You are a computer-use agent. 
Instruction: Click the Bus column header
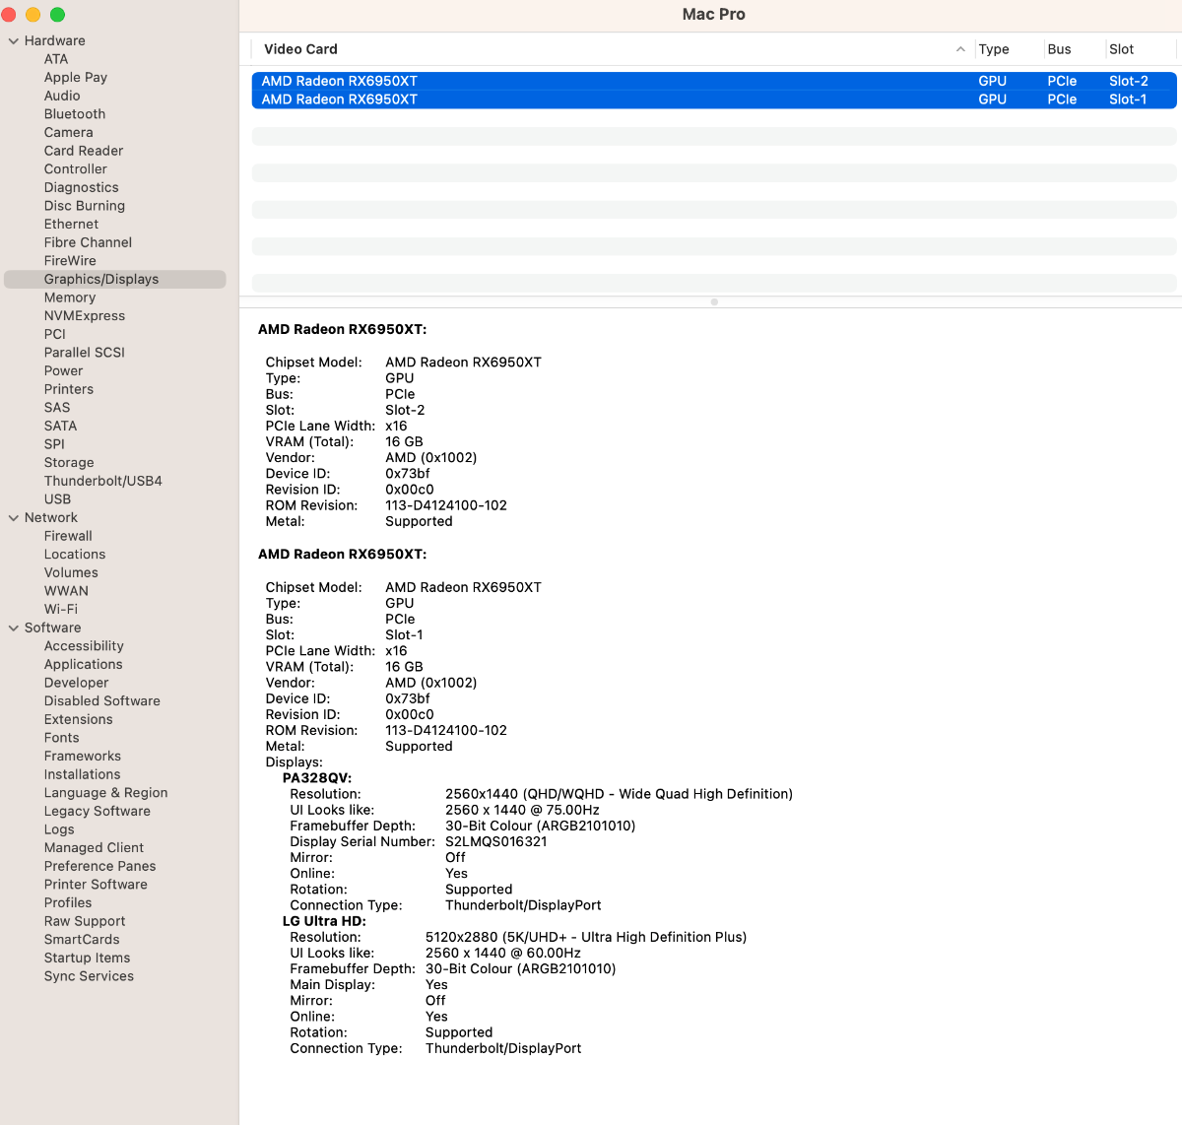pos(1060,49)
